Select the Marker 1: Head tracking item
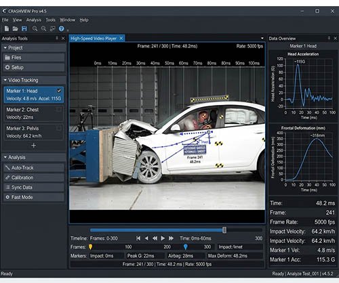 pos(34,95)
